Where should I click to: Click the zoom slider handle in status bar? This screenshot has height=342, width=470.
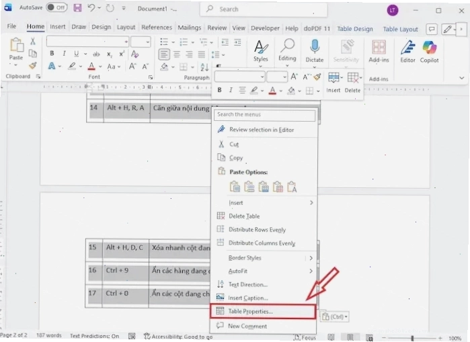click(x=412, y=338)
